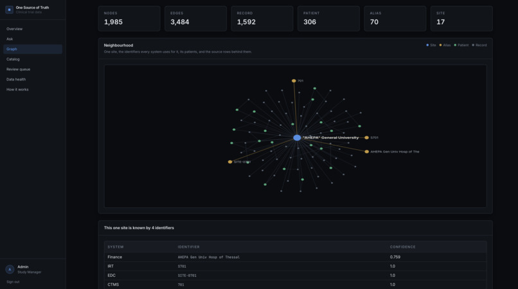Click the SYSTEM column header
The image size is (518, 289).
[x=116, y=247]
